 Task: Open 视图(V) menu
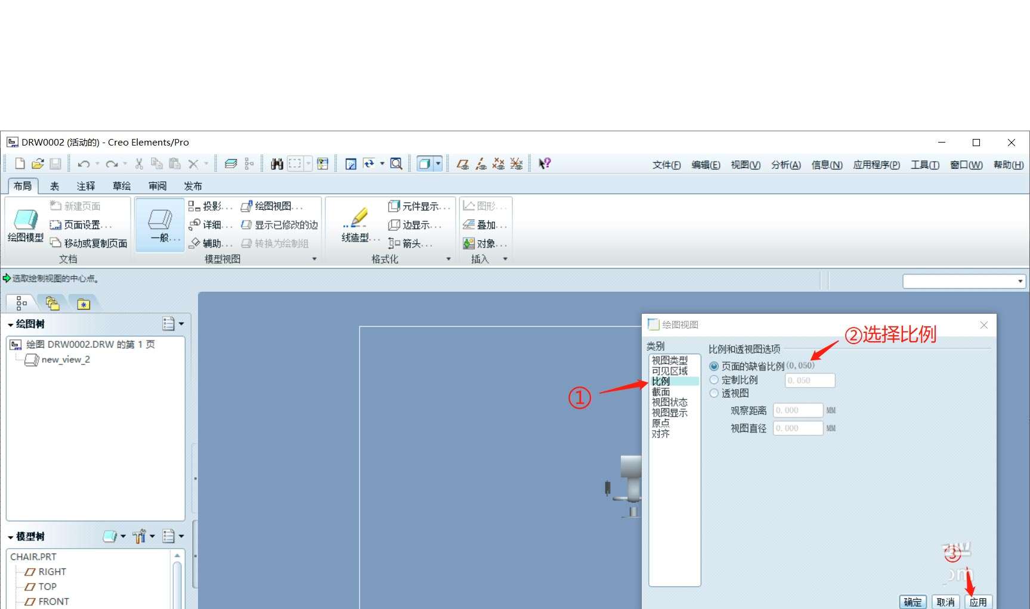point(746,165)
